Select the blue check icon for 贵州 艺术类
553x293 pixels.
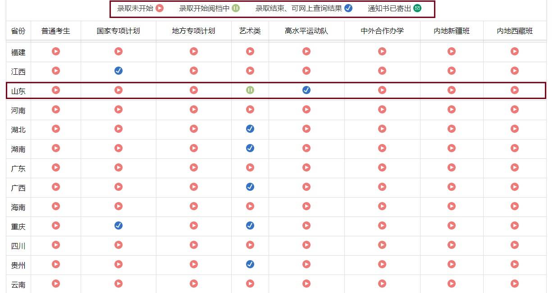(x=250, y=265)
